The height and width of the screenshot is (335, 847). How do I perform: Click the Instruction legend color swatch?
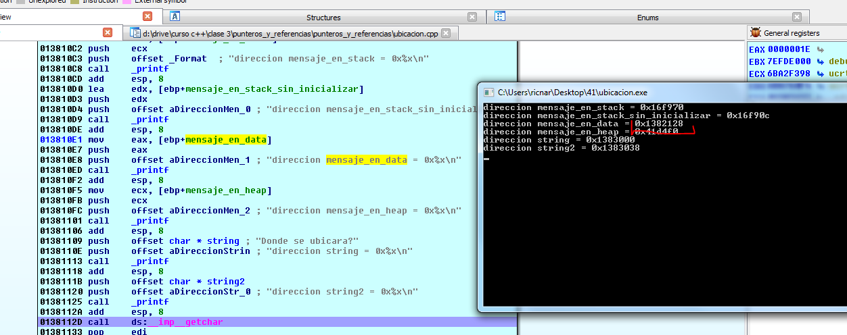(x=75, y=1)
